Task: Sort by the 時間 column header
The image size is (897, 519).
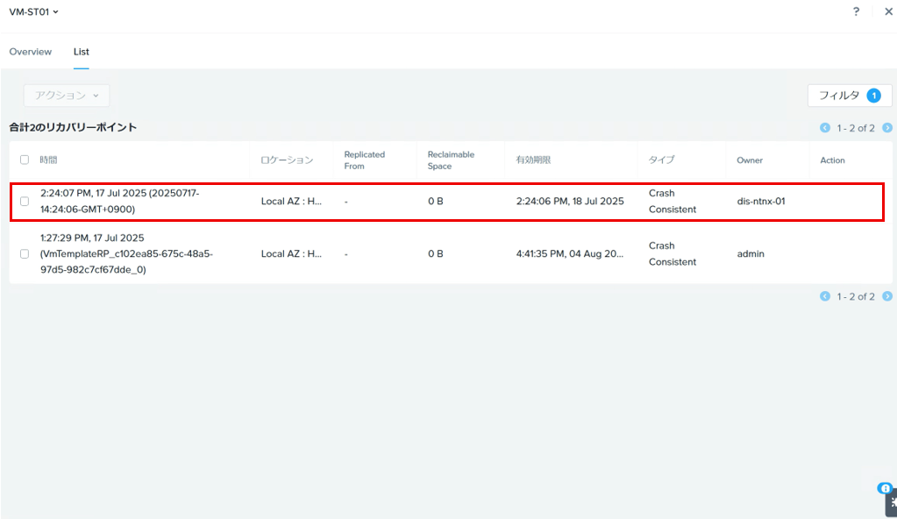Action: click(x=48, y=160)
